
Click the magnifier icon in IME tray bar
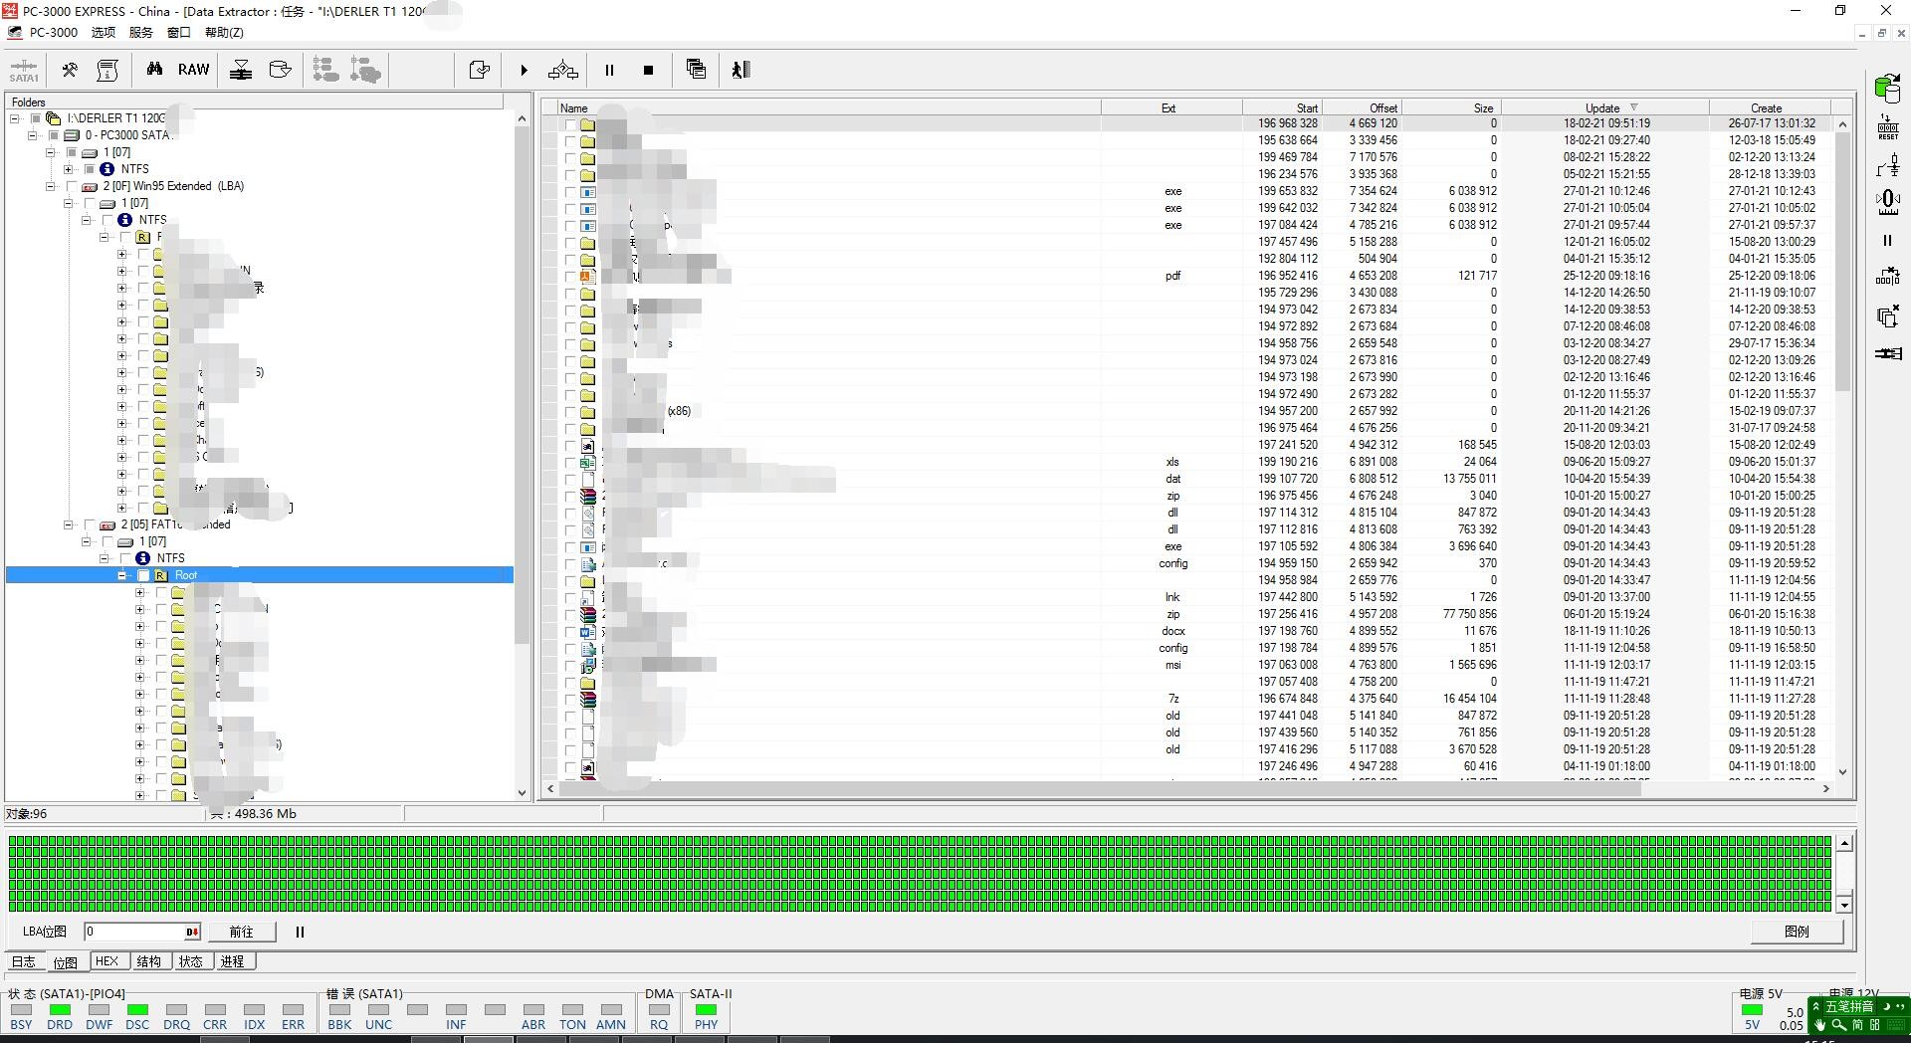coord(1839,1025)
